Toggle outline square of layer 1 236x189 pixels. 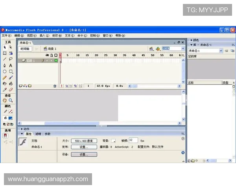click(x=56, y=61)
